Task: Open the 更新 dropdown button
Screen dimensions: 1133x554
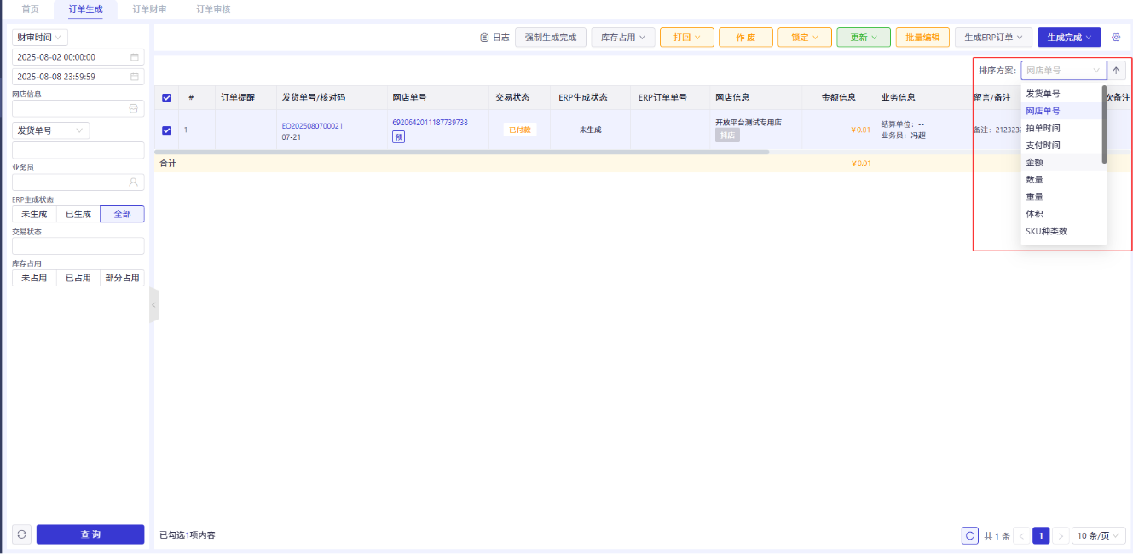Action: 864,38
